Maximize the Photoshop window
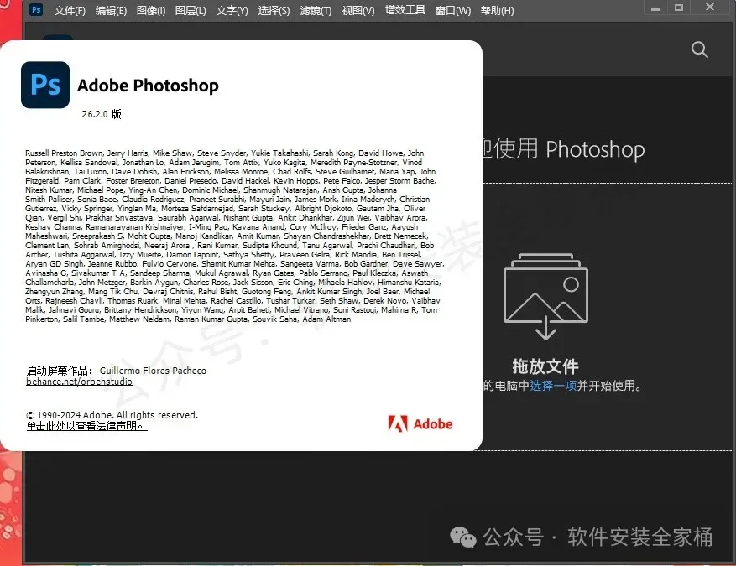Viewport: 736px width, 566px height. pos(679,8)
